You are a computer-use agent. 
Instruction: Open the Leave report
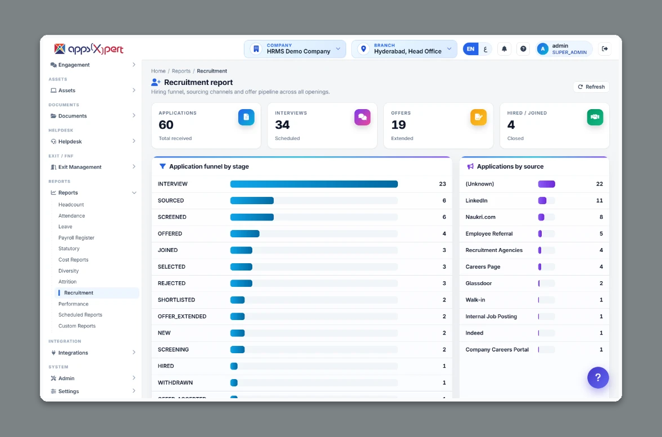click(x=65, y=227)
